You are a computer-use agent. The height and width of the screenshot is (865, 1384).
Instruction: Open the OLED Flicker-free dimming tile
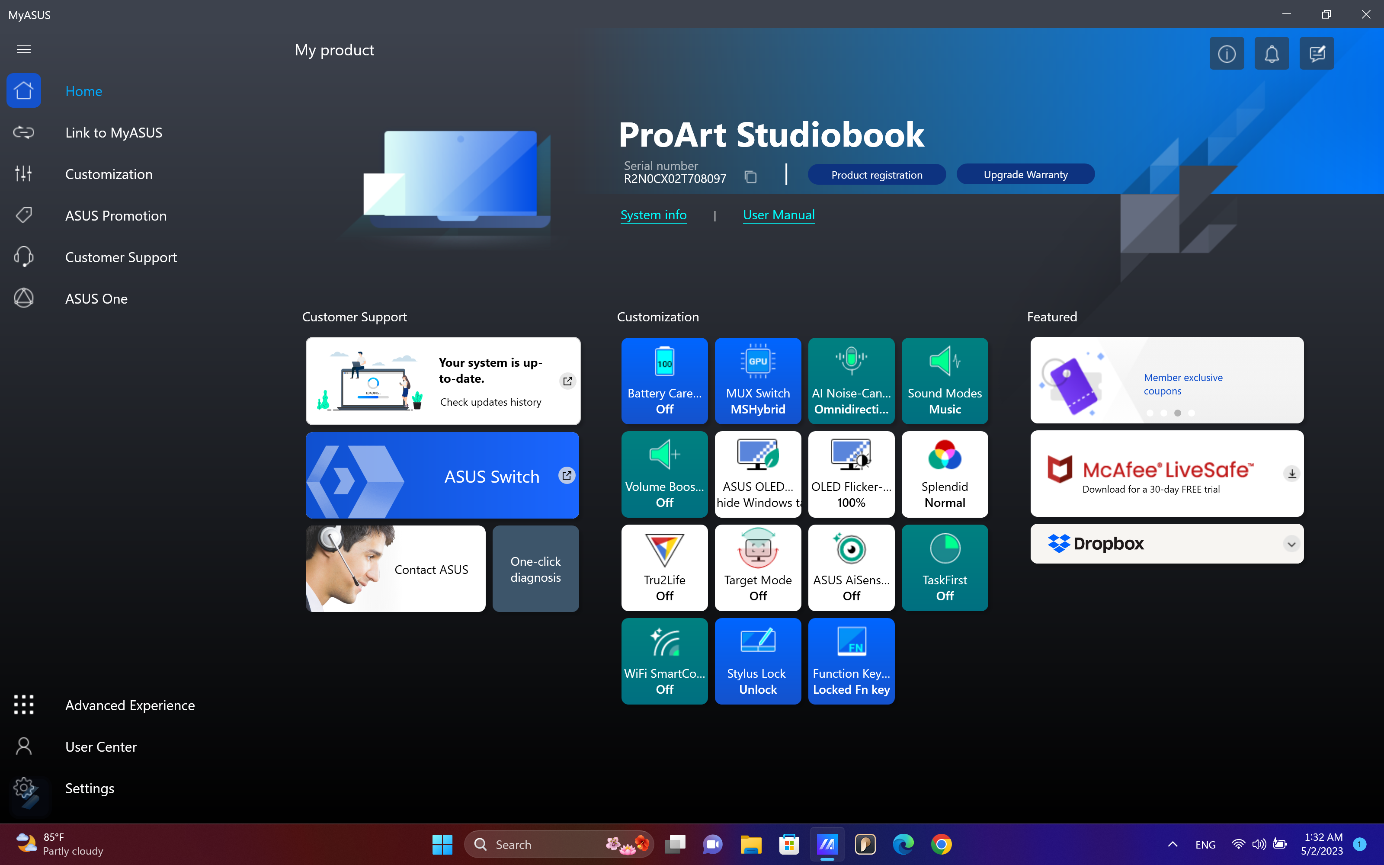pyautogui.click(x=851, y=474)
